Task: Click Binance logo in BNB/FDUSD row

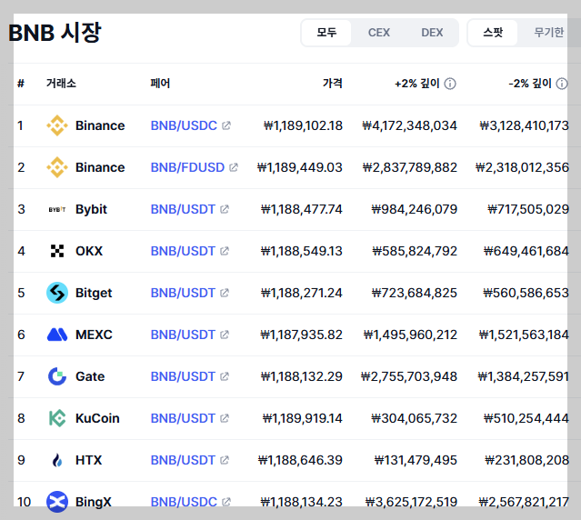Action: tap(57, 167)
